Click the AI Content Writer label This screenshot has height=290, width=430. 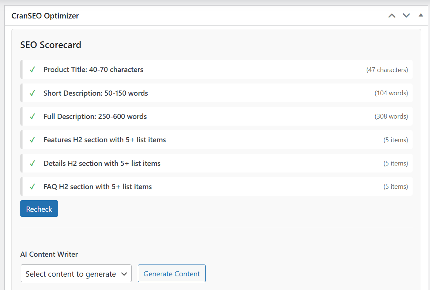click(49, 254)
